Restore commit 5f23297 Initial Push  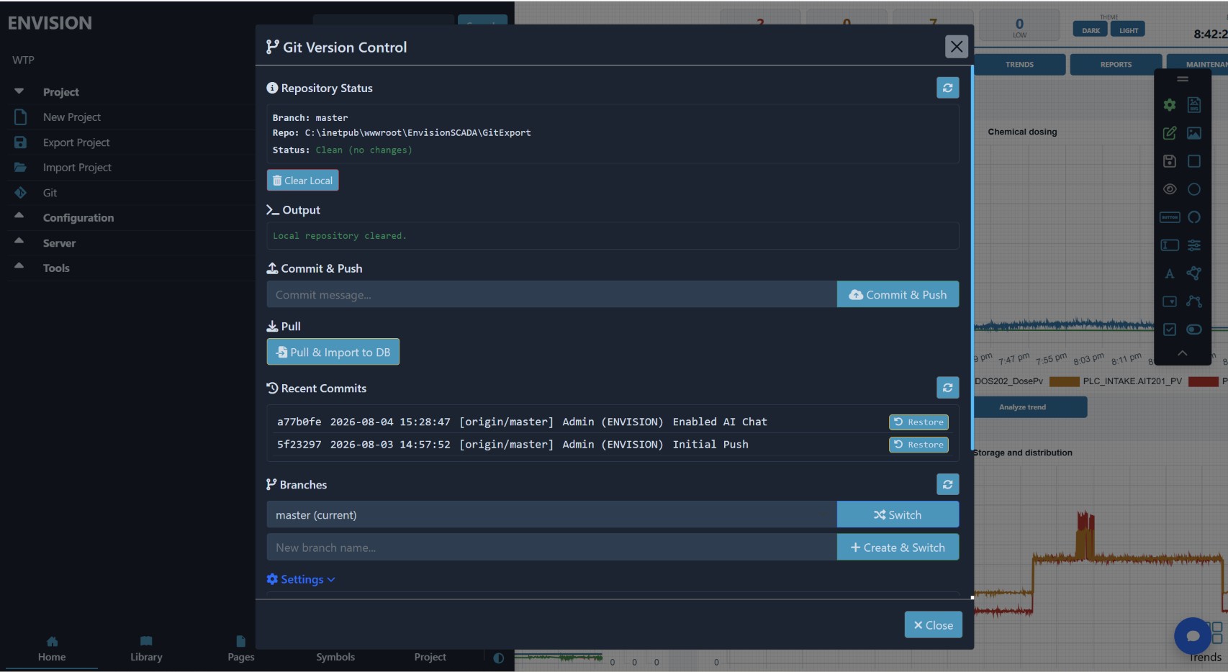918,445
